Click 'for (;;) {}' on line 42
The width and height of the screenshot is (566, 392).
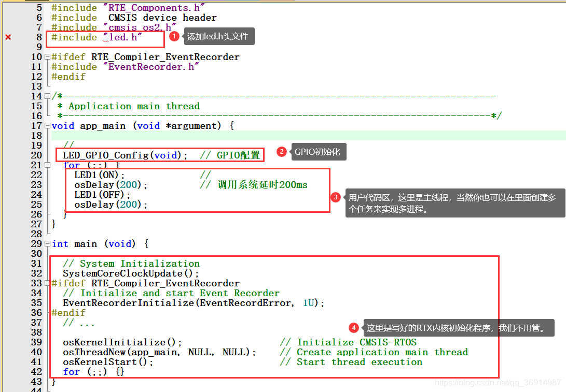point(93,372)
